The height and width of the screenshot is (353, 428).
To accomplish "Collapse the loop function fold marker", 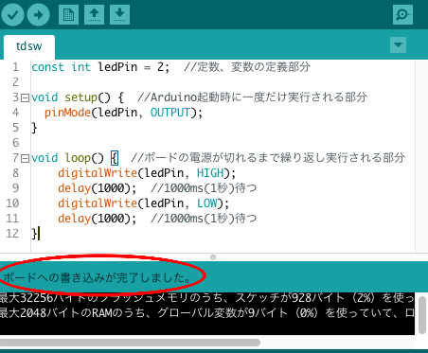I will (x=25, y=158).
